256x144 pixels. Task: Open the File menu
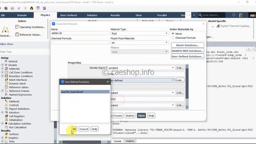coord(3,15)
